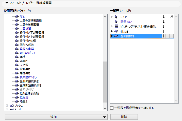
Task: Enable 一覧表で構成要素を一緒にする checkbox
Action: (x=112, y=108)
